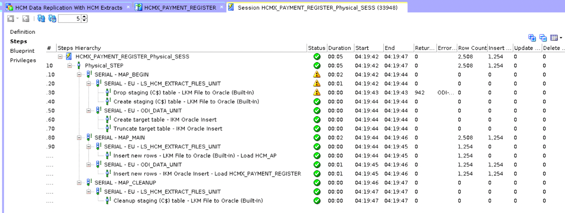Click success status icon of Create target table
The image size is (565, 213).
pyautogui.click(x=317, y=120)
